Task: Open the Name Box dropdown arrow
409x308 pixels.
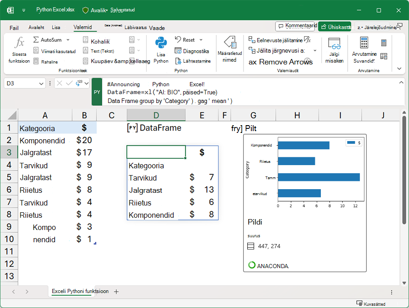Action: coord(41,83)
